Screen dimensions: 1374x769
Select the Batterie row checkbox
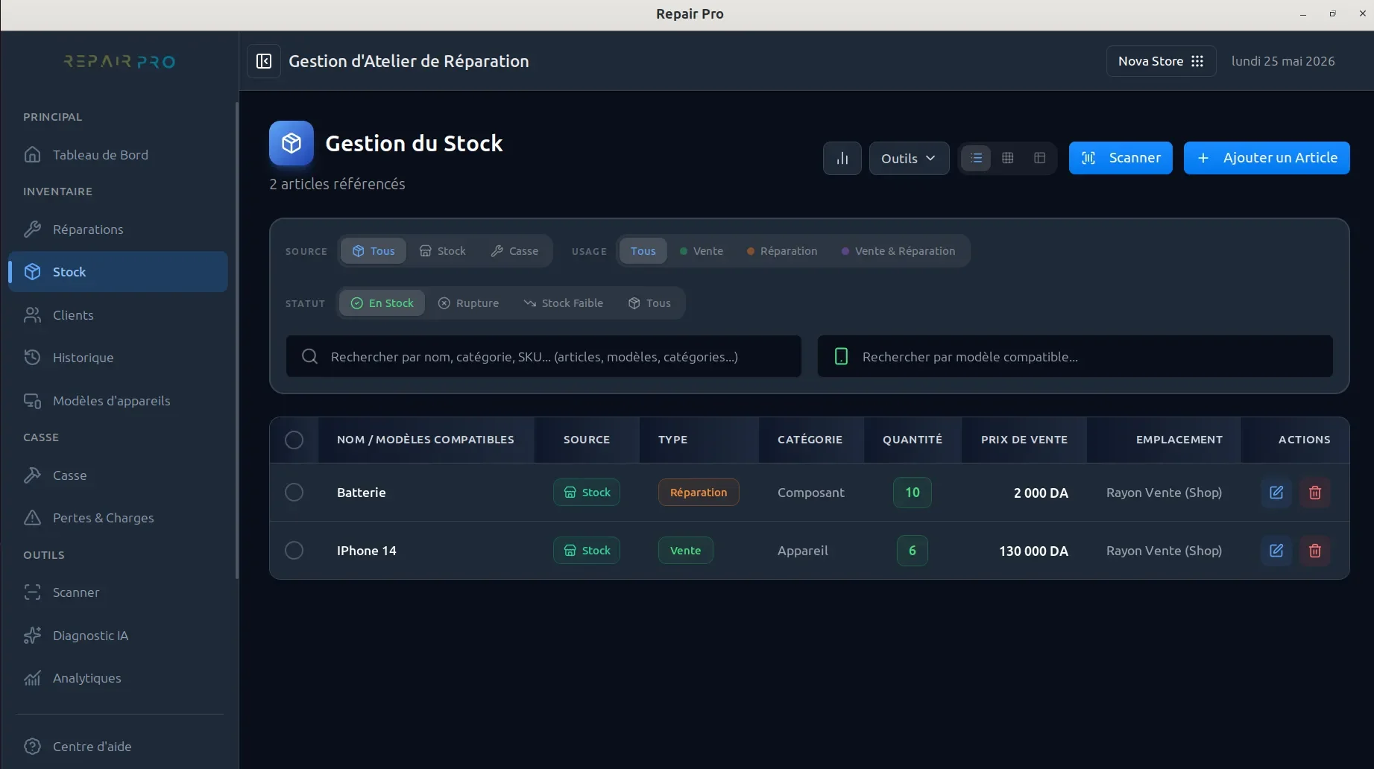click(x=294, y=493)
